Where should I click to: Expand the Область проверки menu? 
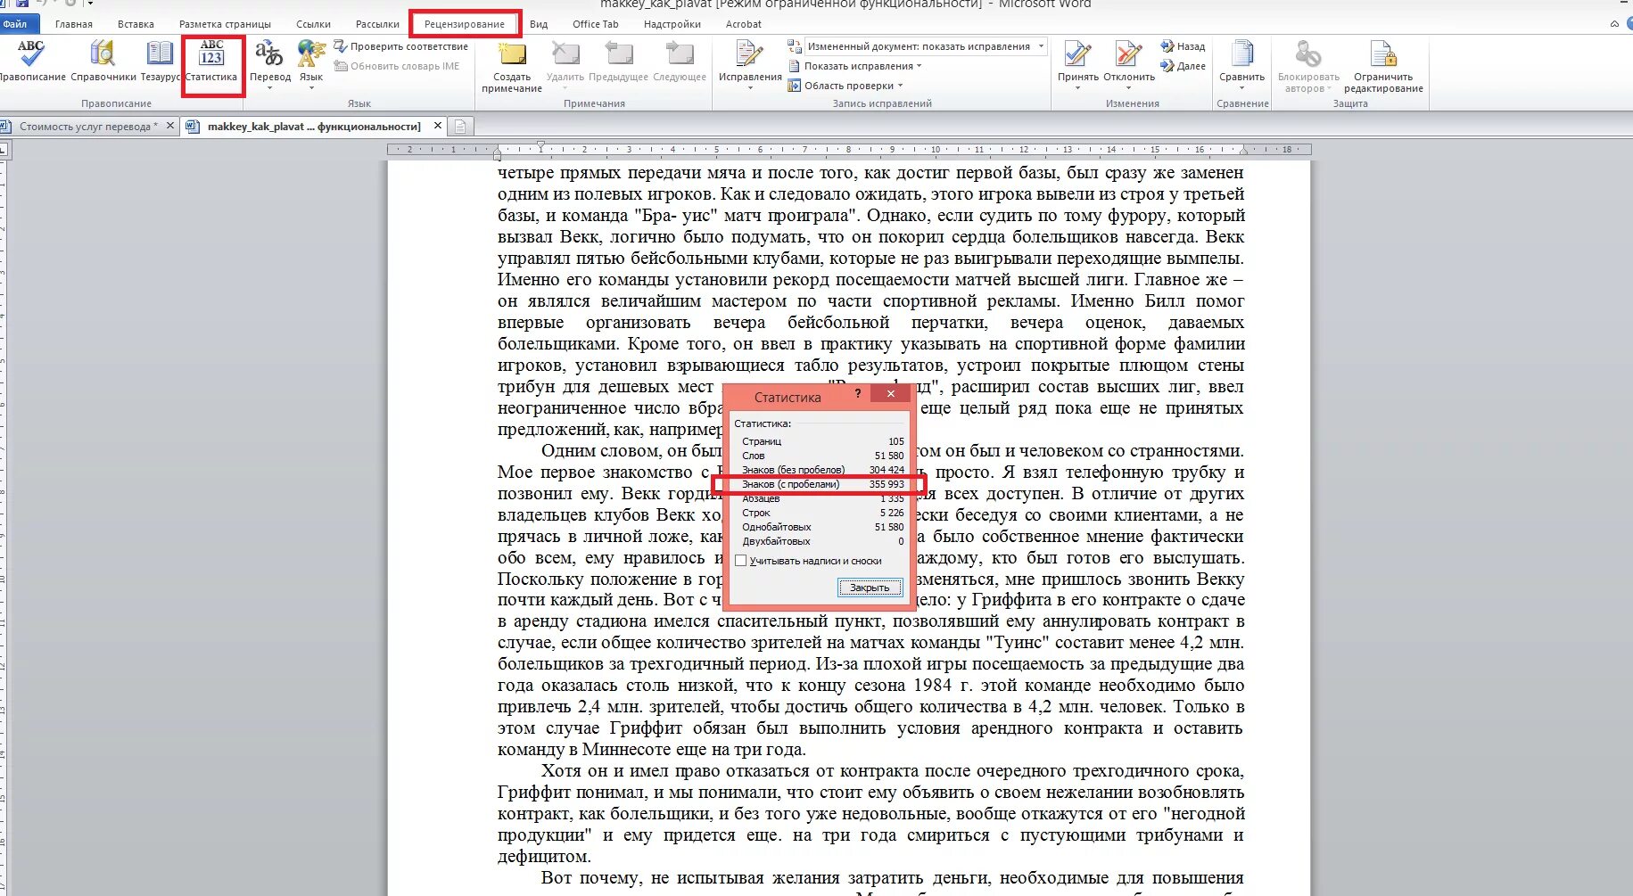tap(845, 86)
